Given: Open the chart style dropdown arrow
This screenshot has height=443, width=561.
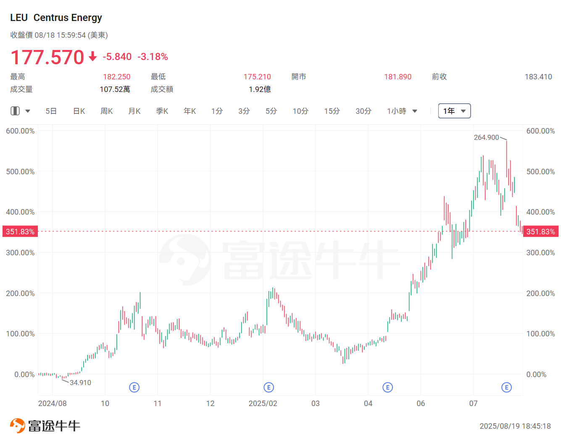Looking at the screenshot, I should 28,110.
